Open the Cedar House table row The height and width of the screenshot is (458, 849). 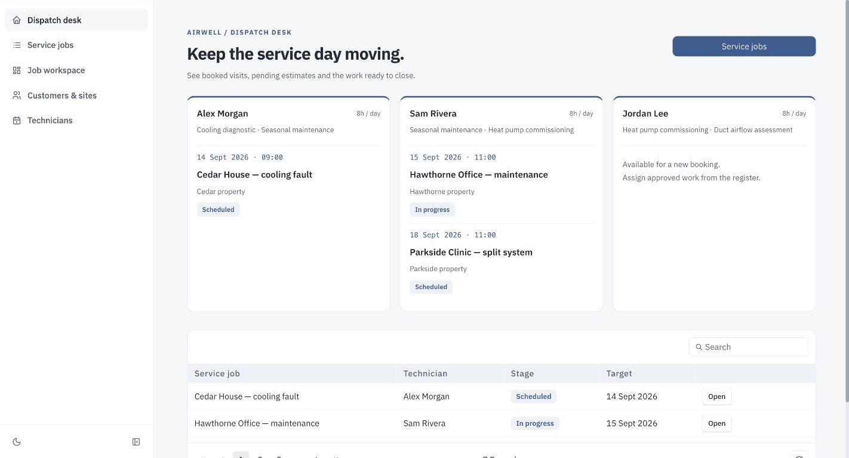point(502,396)
